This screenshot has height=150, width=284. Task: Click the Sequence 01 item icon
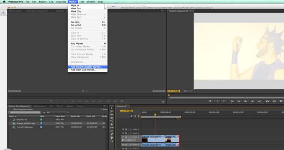(14, 120)
